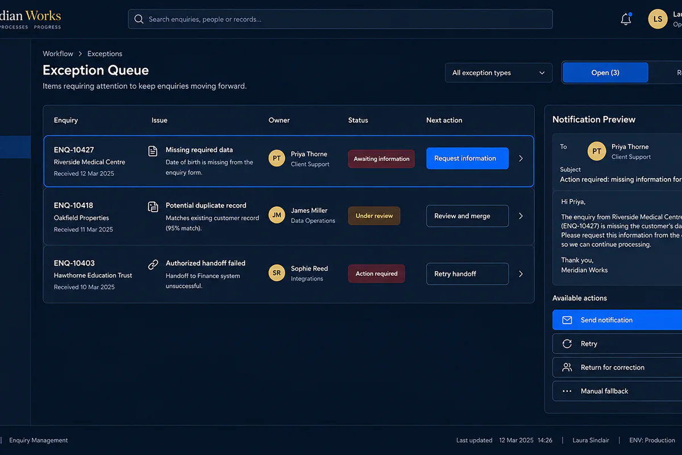
Task: Click the Retry handoff button
Action: click(467, 274)
